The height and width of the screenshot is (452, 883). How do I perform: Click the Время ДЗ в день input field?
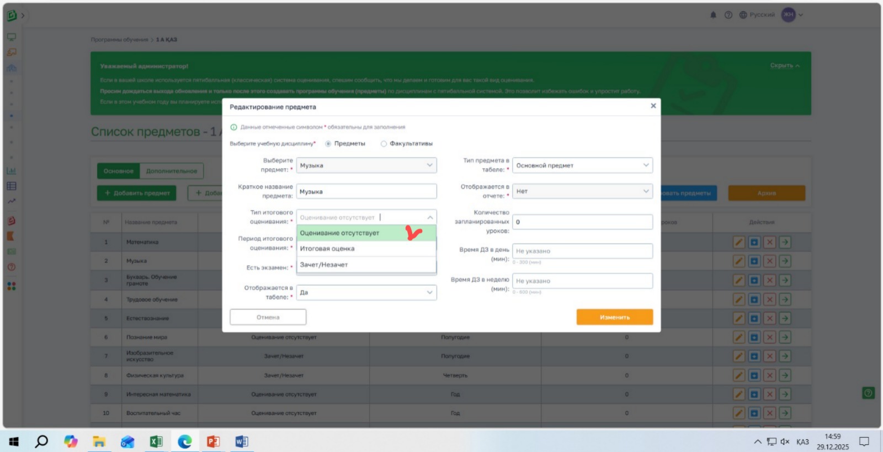[x=582, y=251]
